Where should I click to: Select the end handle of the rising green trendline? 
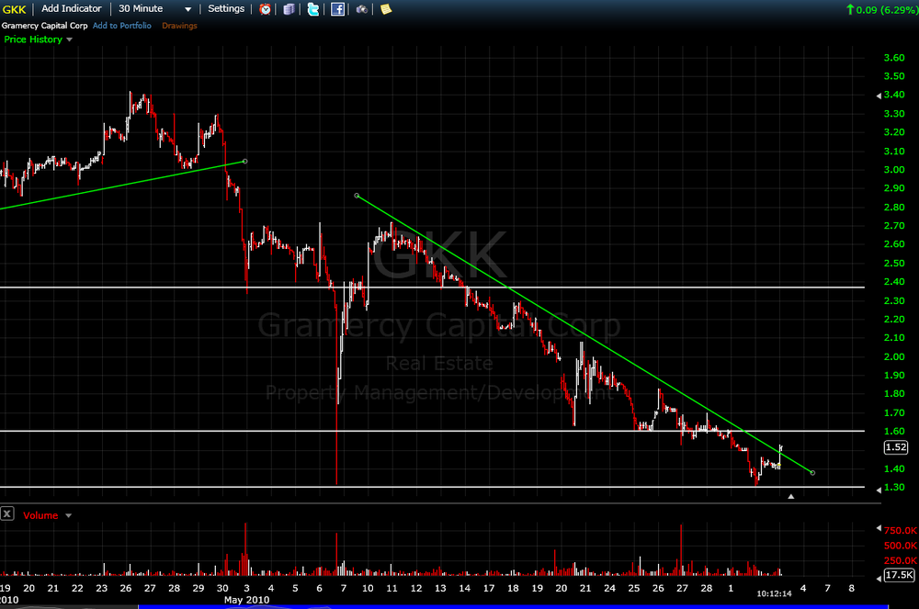245,161
